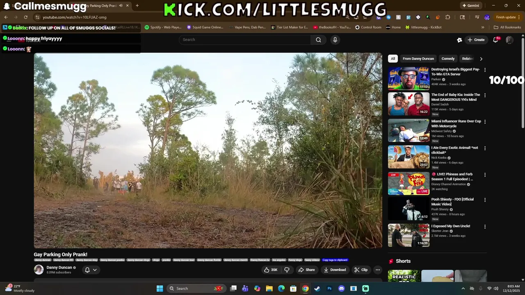This screenshot has width=525, height=295.
Task: Click verified badge on Parkerr channel
Action: [x=444, y=79]
